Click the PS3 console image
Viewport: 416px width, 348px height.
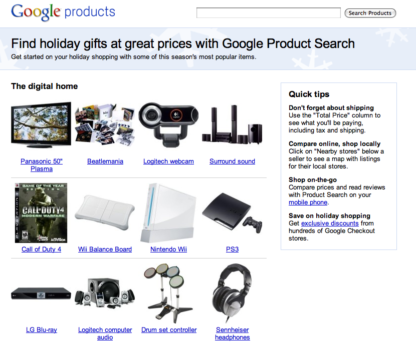point(232,213)
